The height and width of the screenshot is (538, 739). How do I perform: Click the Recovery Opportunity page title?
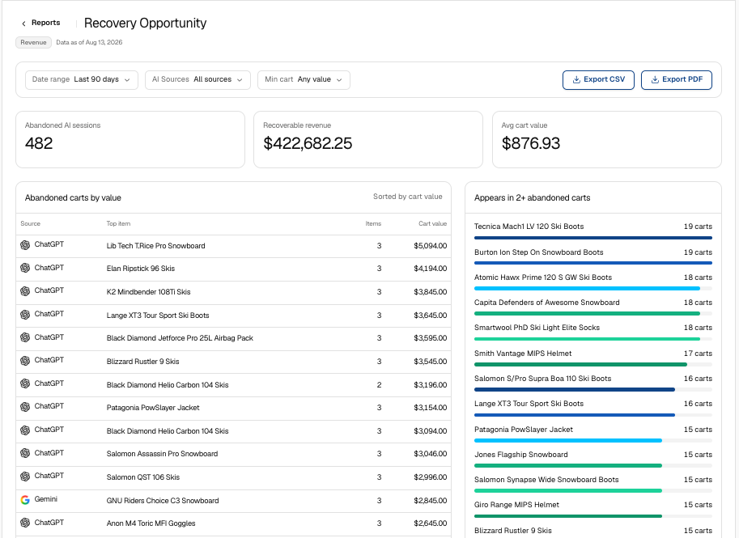tap(145, 23)
